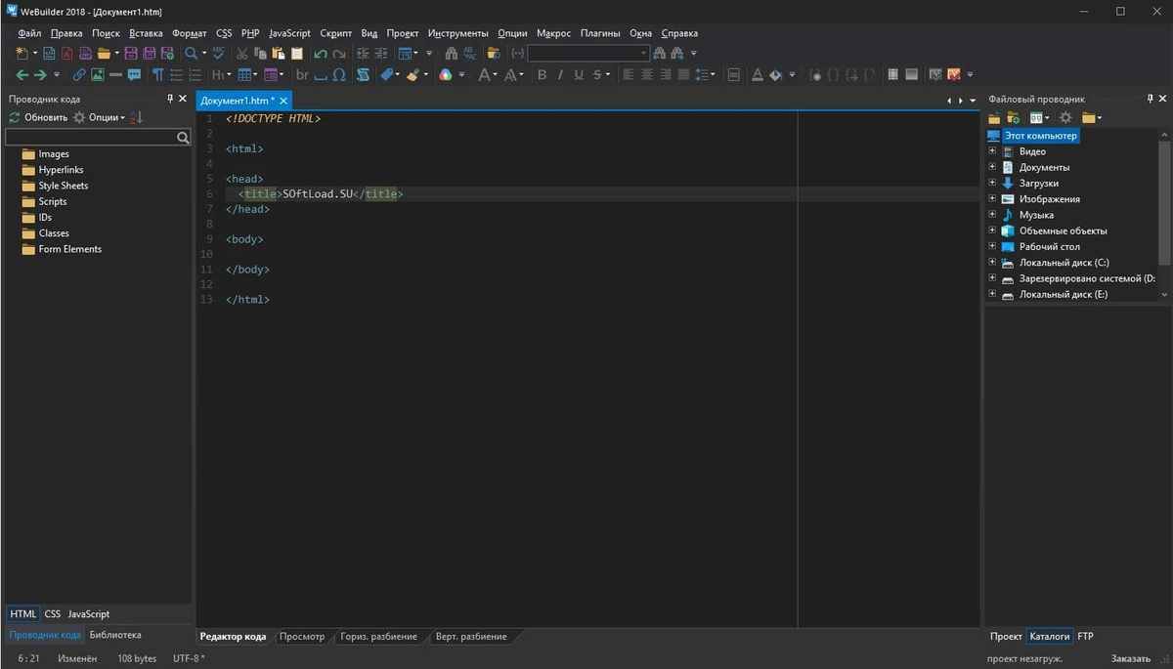
Task: Click the navigate forward green arrow
Action: point(40,74)
